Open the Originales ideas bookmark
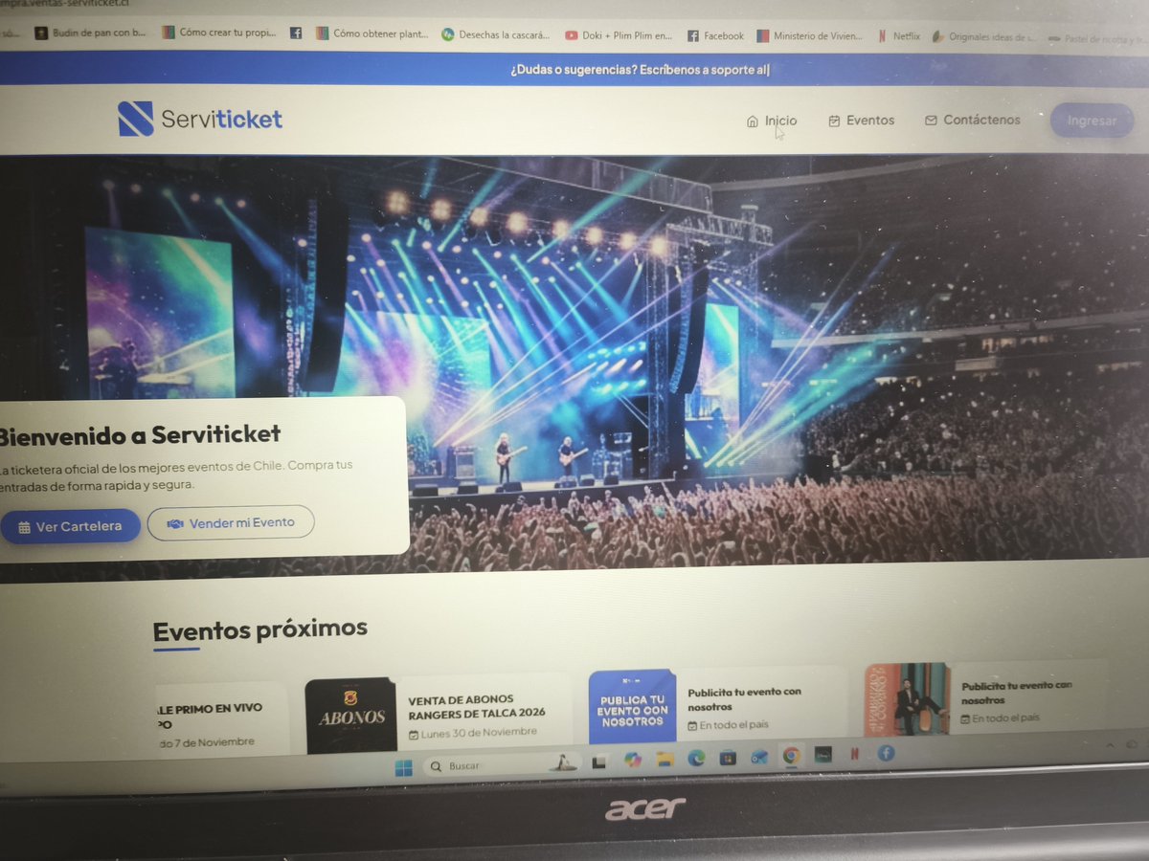The image size is (1149, 861). click(984, 38)
